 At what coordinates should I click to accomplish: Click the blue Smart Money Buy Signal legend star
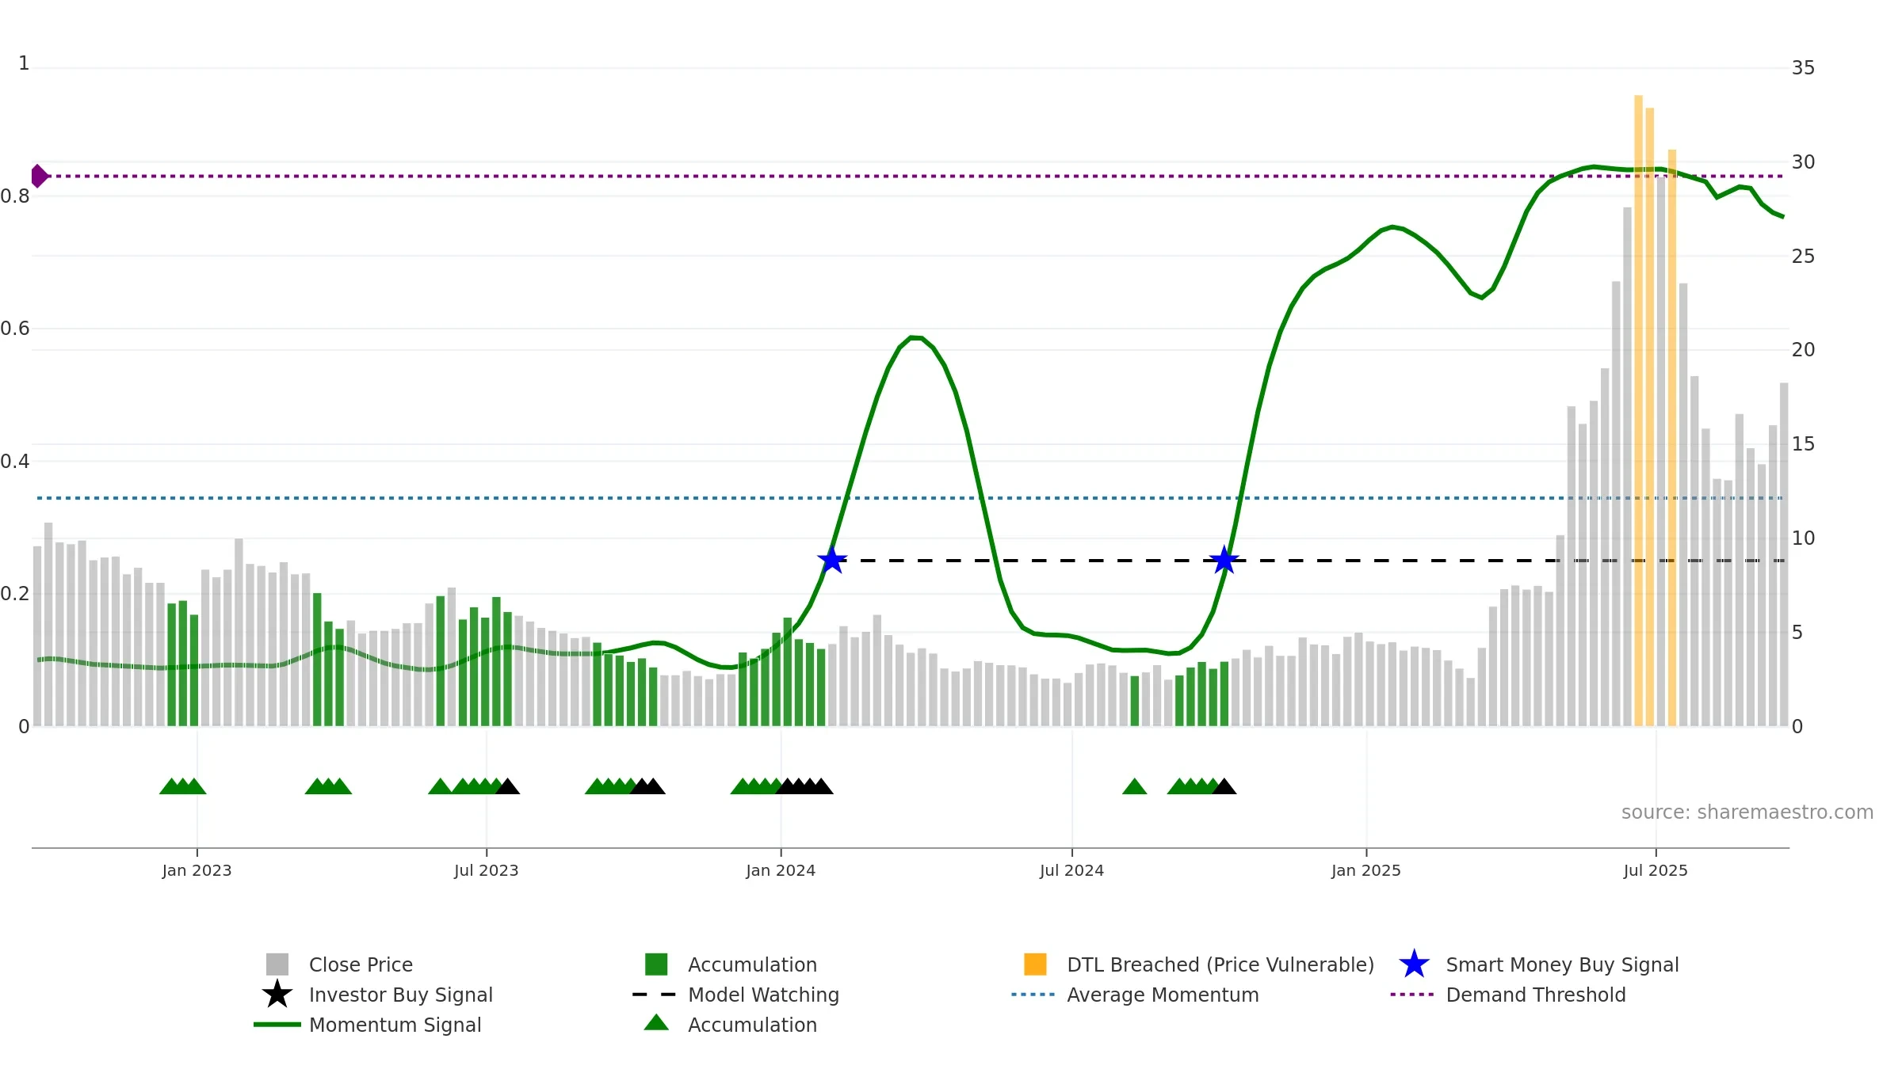1414,964
